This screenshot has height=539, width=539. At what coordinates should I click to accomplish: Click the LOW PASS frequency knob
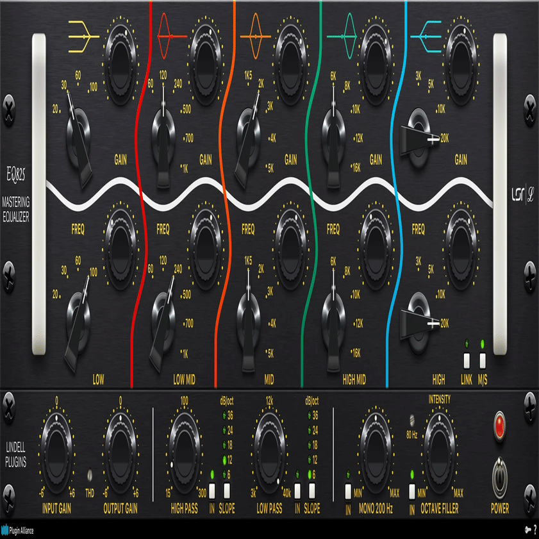pyautogui.click(x=269, y=453)
